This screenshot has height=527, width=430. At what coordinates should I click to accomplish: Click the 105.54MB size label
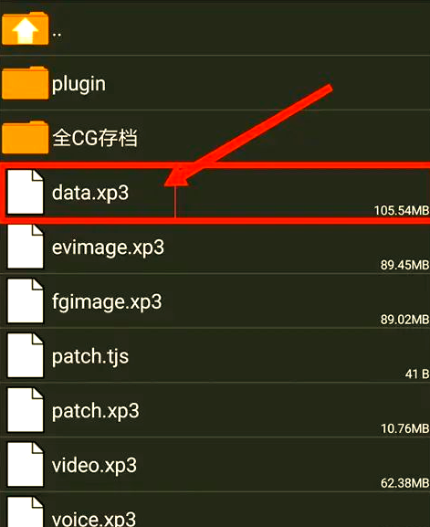(402, 210)
